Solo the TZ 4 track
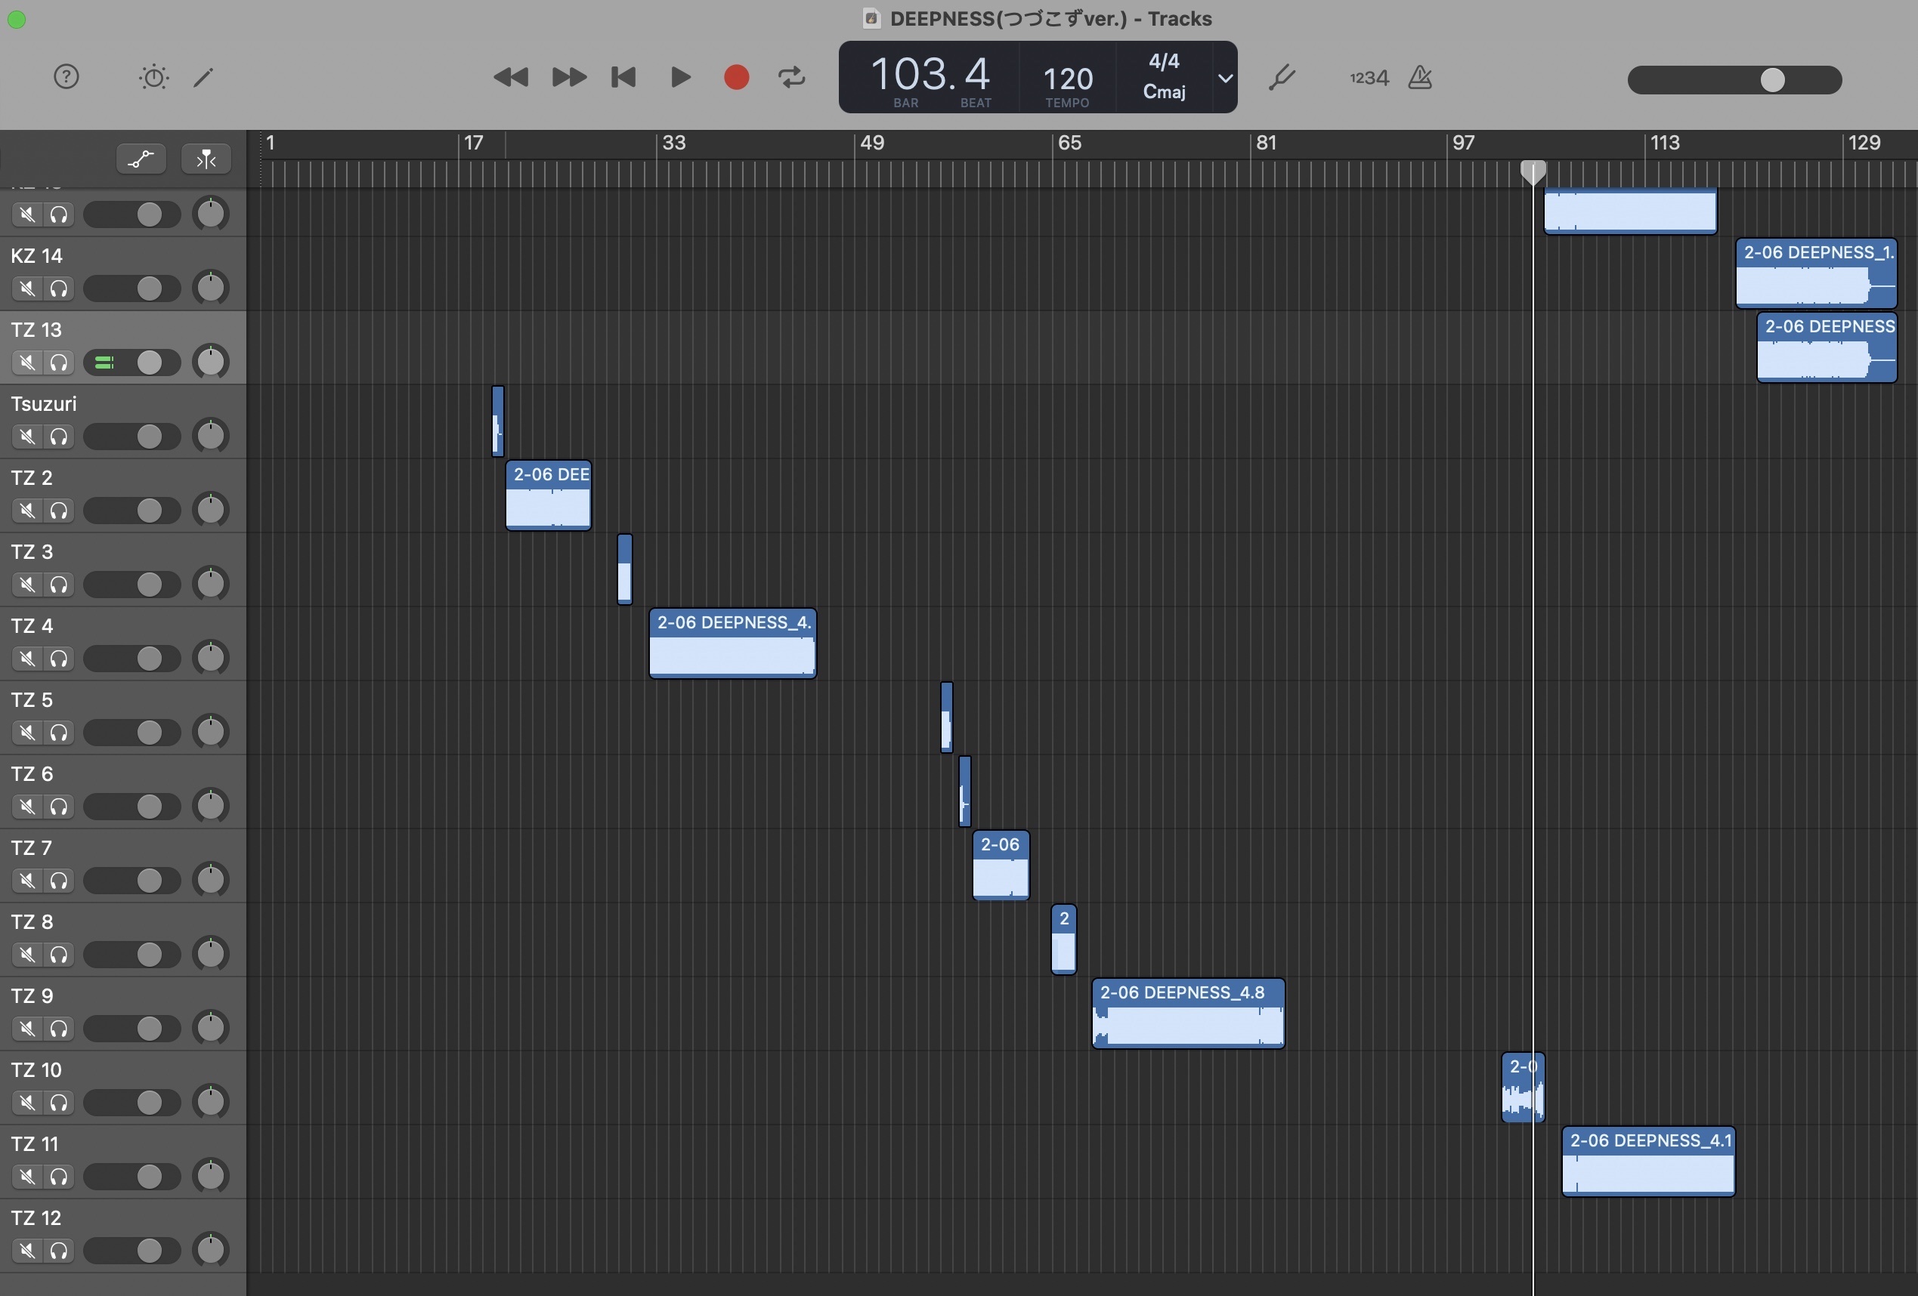1918x1296 pixels. [59, 659]
